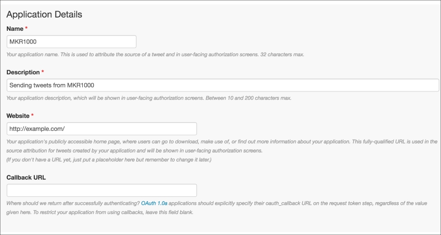Click the '32 characters max' help text
This screenshot has height=235, width=441.
point(282,54)
